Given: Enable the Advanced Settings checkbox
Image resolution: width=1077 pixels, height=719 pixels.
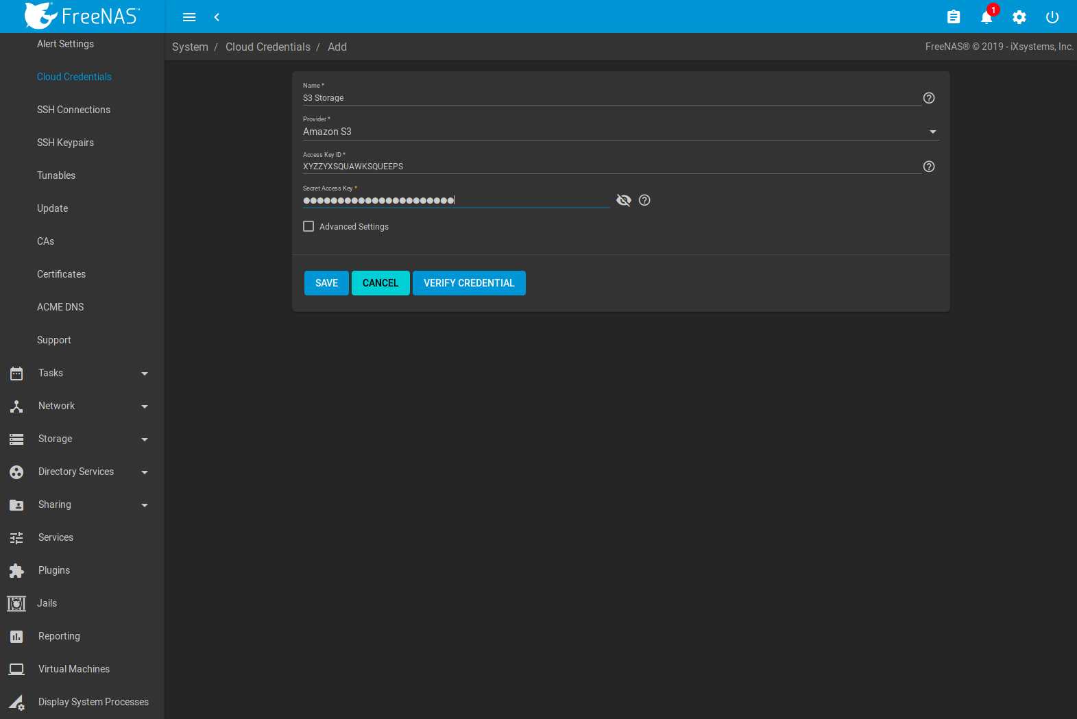Looking at the screenshot, I should (308, 226).
